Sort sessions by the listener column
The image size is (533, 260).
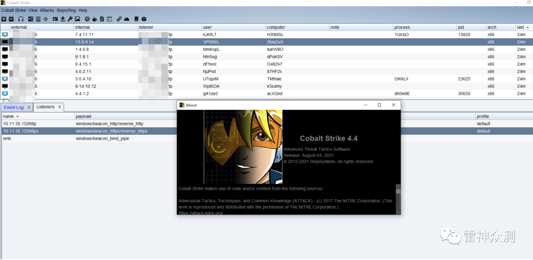[170, 27]
